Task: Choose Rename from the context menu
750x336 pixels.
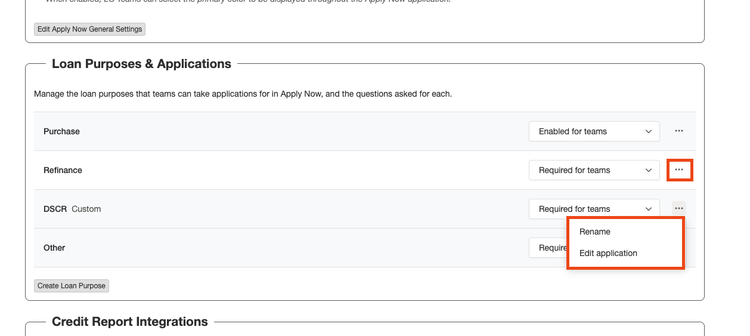Action: click(x=595, y=232)
